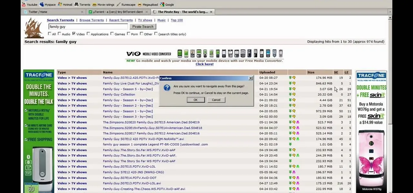This screenshot has height=193, width=413.
Task: Open the Runescape bookmark
Action: [126, 5]
